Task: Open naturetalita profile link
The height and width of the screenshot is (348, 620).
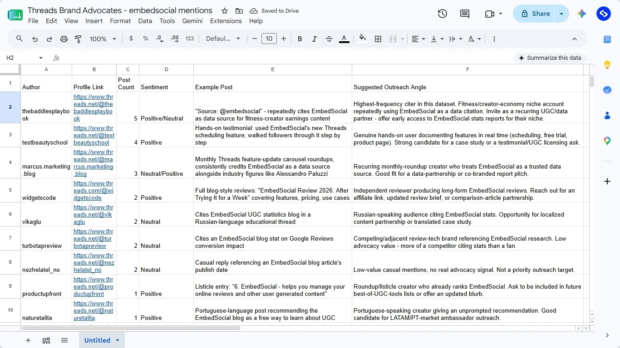Action: pos(93,310)
